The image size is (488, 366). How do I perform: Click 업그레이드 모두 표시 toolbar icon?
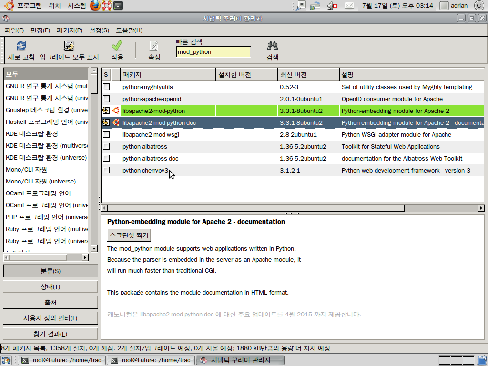point(69,46)
